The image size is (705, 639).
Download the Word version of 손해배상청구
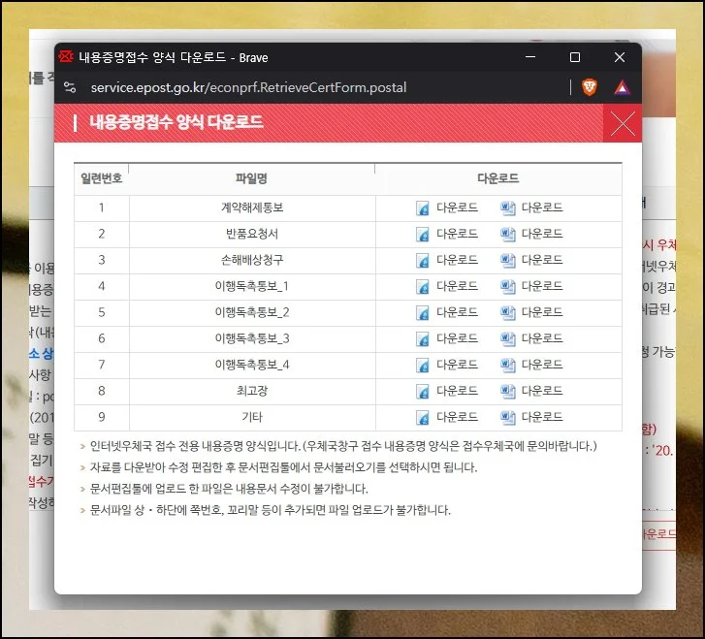coord(541,260)
